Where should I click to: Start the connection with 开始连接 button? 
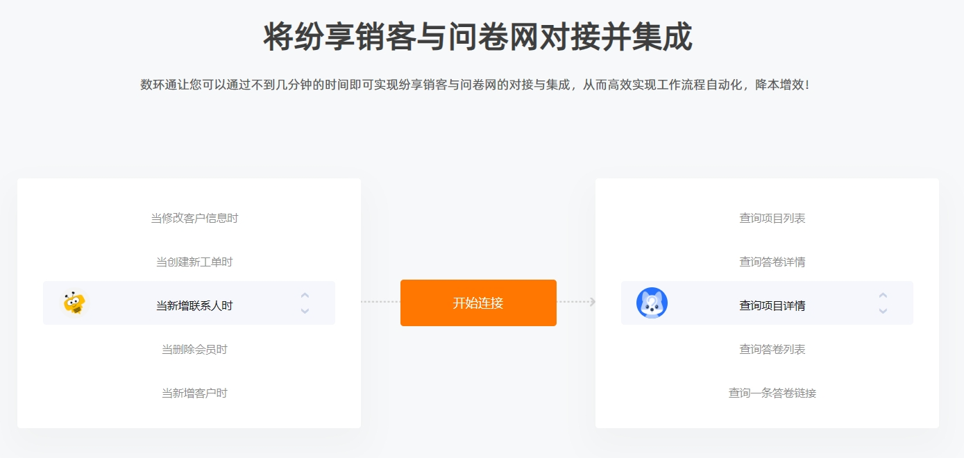click(x=478, y=303)
